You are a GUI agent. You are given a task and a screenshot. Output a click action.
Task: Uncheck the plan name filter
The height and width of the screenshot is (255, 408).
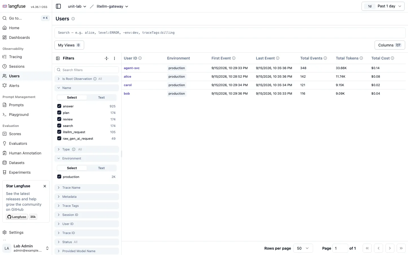[x=59, y=112]
